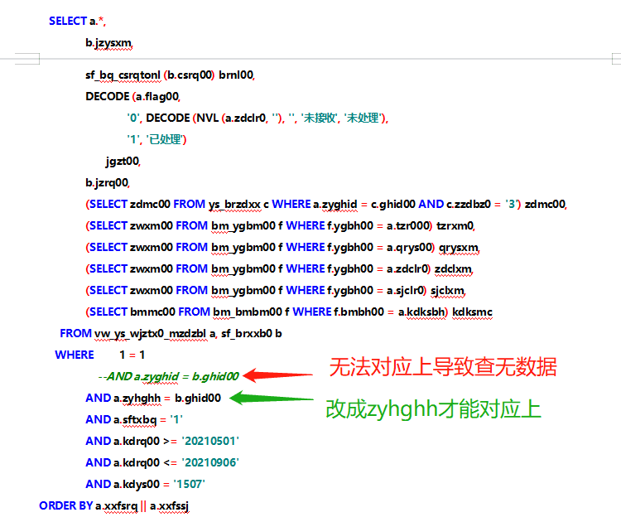Click the line 'sf_bq_csrqtonl (b.csrq00) brnl00,'
The width and height of the screenshot is (621, 522).
171,75
